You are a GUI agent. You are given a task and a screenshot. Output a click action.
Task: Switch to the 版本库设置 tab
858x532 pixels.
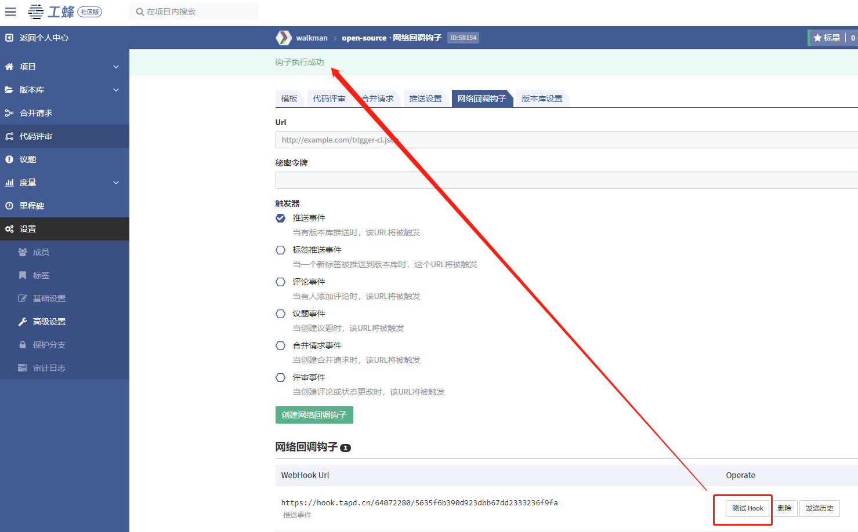pos(542,99)
